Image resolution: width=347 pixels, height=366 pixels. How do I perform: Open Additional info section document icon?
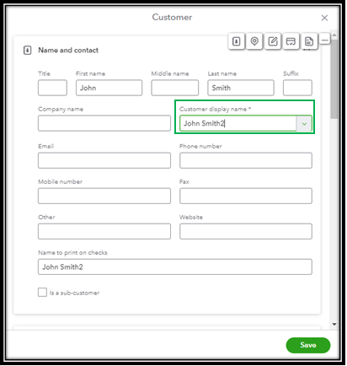point(309,41)
